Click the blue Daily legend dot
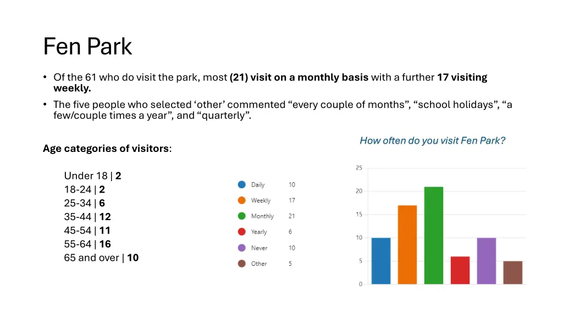The height and width of the screenshot is (317, 563). click(242, 184)
